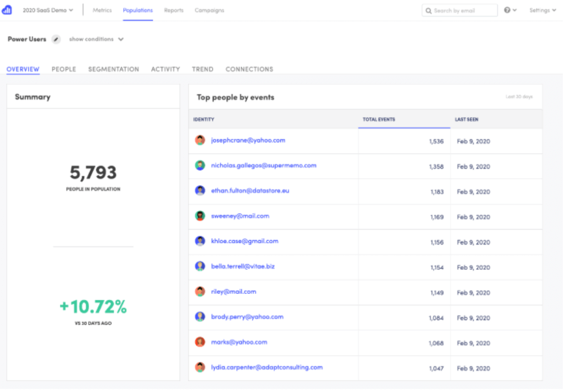Sort by Identity column header
565x390 pixels.
203,120
